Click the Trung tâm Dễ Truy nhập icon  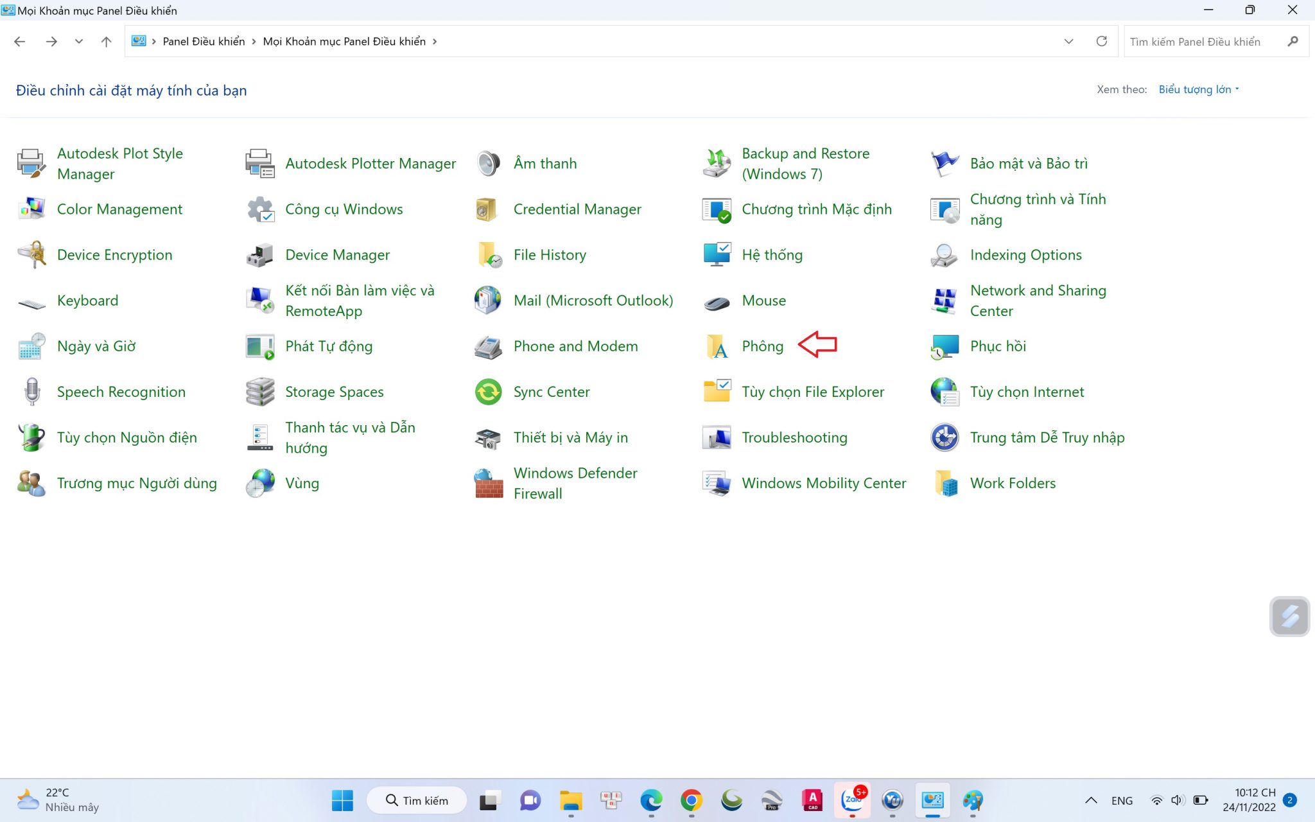coord(945,437)
